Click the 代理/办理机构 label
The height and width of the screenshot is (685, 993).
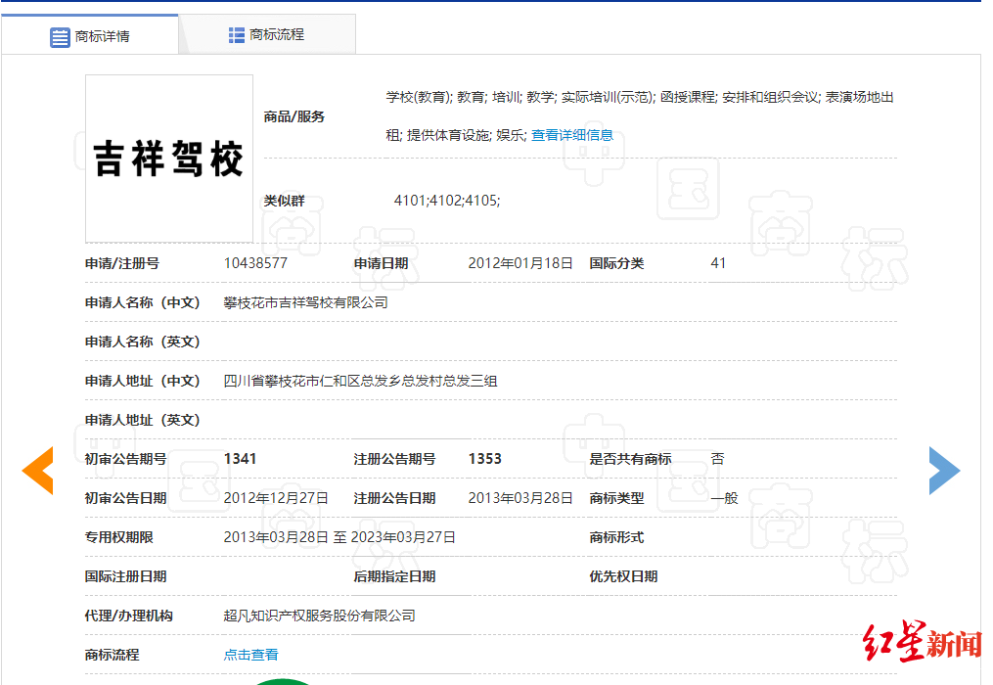click(128, 616)
